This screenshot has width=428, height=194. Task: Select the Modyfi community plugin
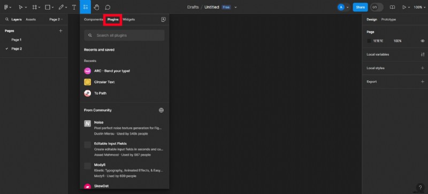124,170
